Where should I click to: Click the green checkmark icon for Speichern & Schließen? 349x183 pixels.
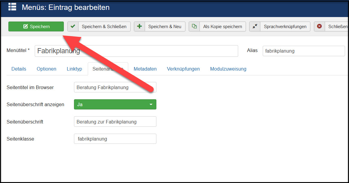coord(72,26)
